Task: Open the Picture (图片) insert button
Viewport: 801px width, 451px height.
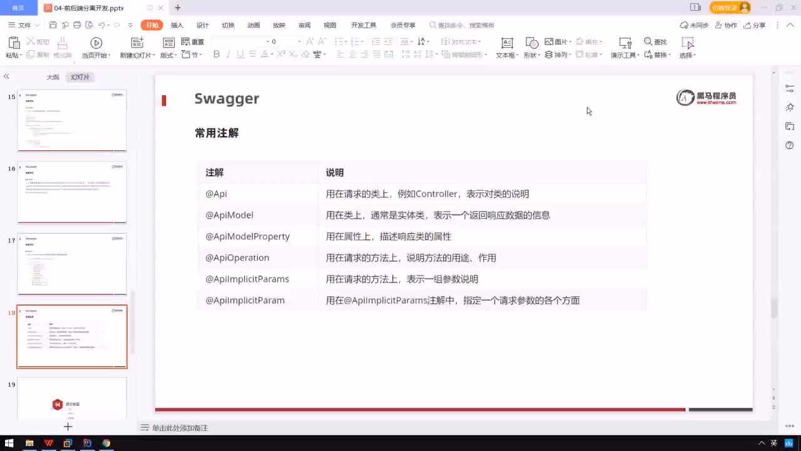Action: pos(558,42)
